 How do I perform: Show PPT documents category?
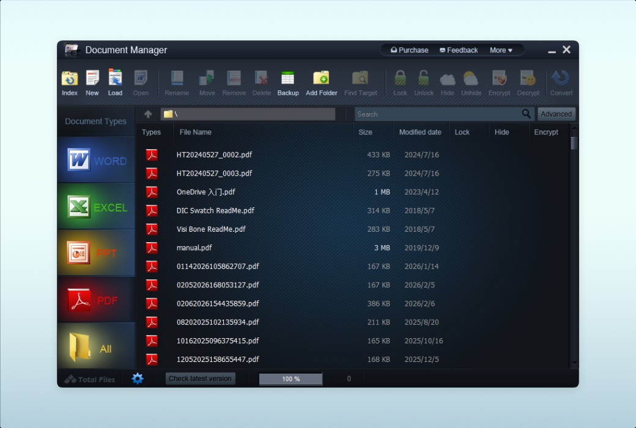[x=96, y=253]
